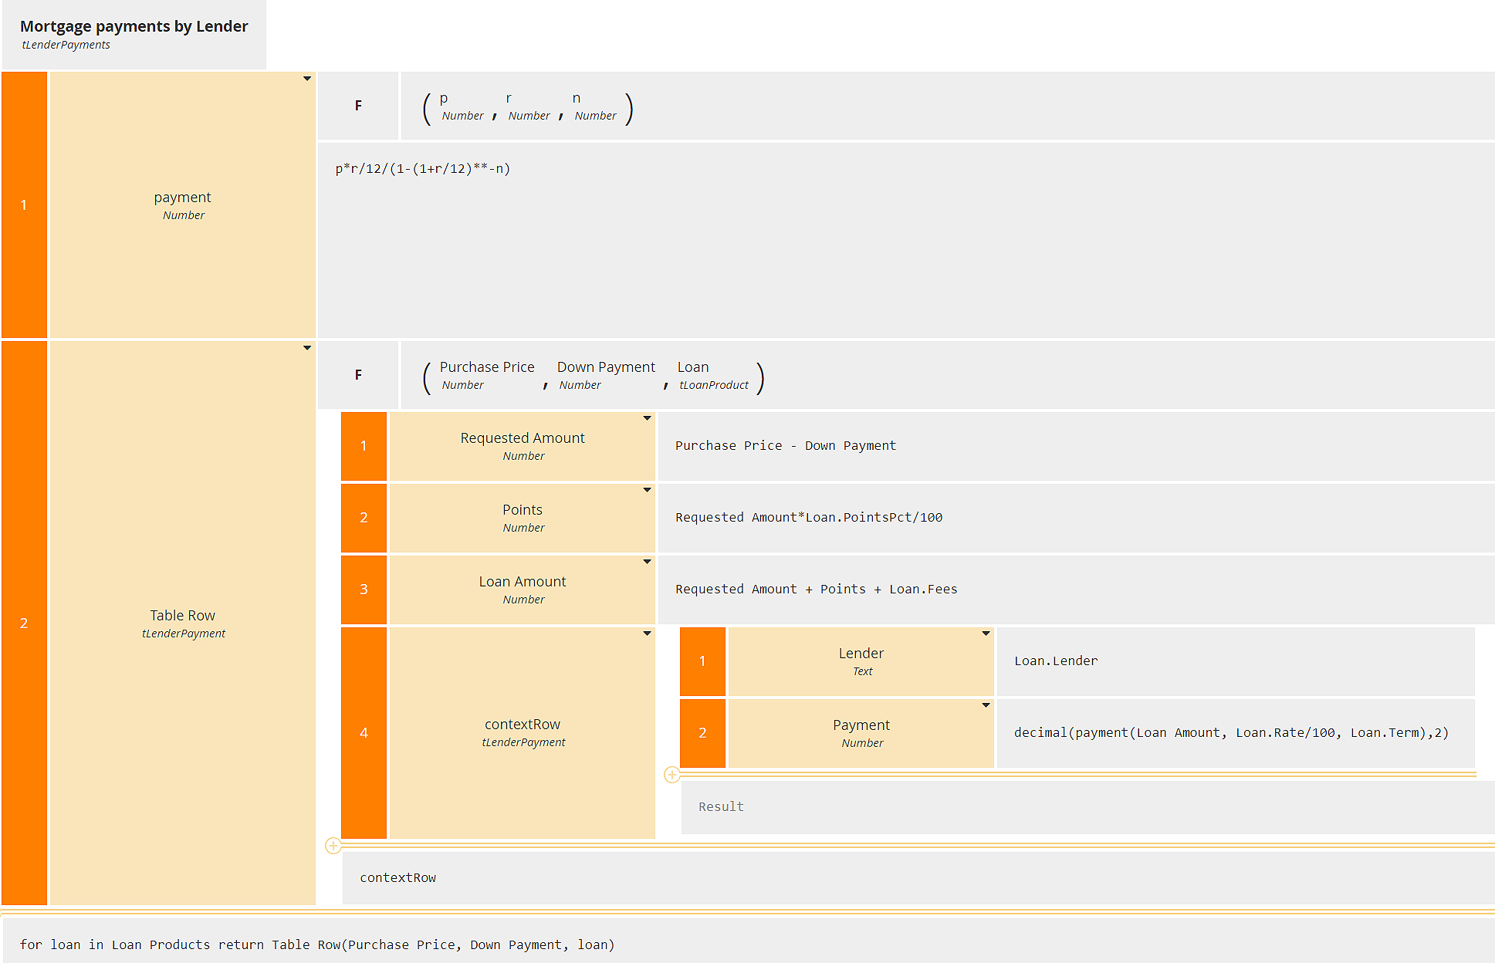Open Lender cell dropdown arrow
Viewport: 1495px width, 963px height.
tap(986, 634)
